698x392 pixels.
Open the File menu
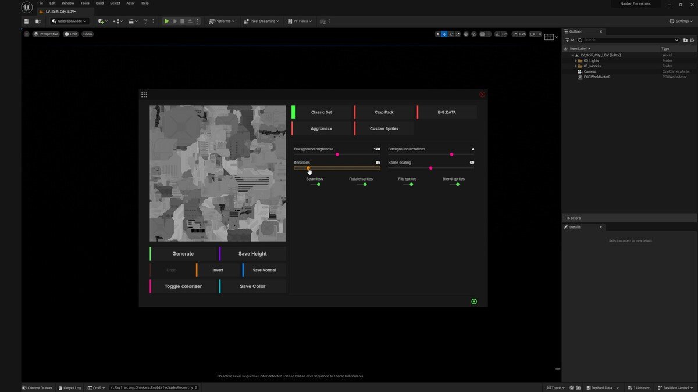[x=40, y=3]
